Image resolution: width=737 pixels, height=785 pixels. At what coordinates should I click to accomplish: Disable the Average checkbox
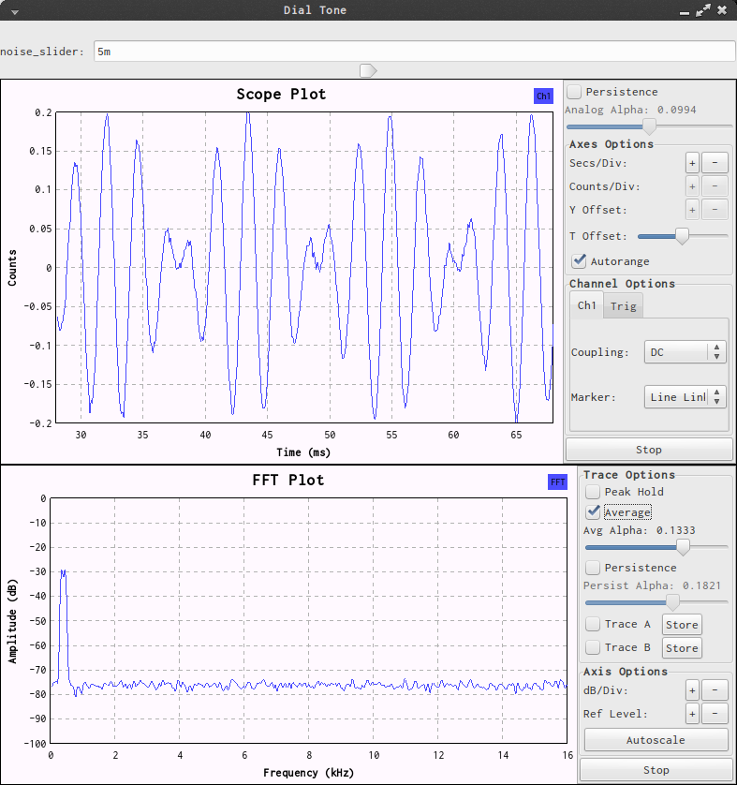coord(593,511)
